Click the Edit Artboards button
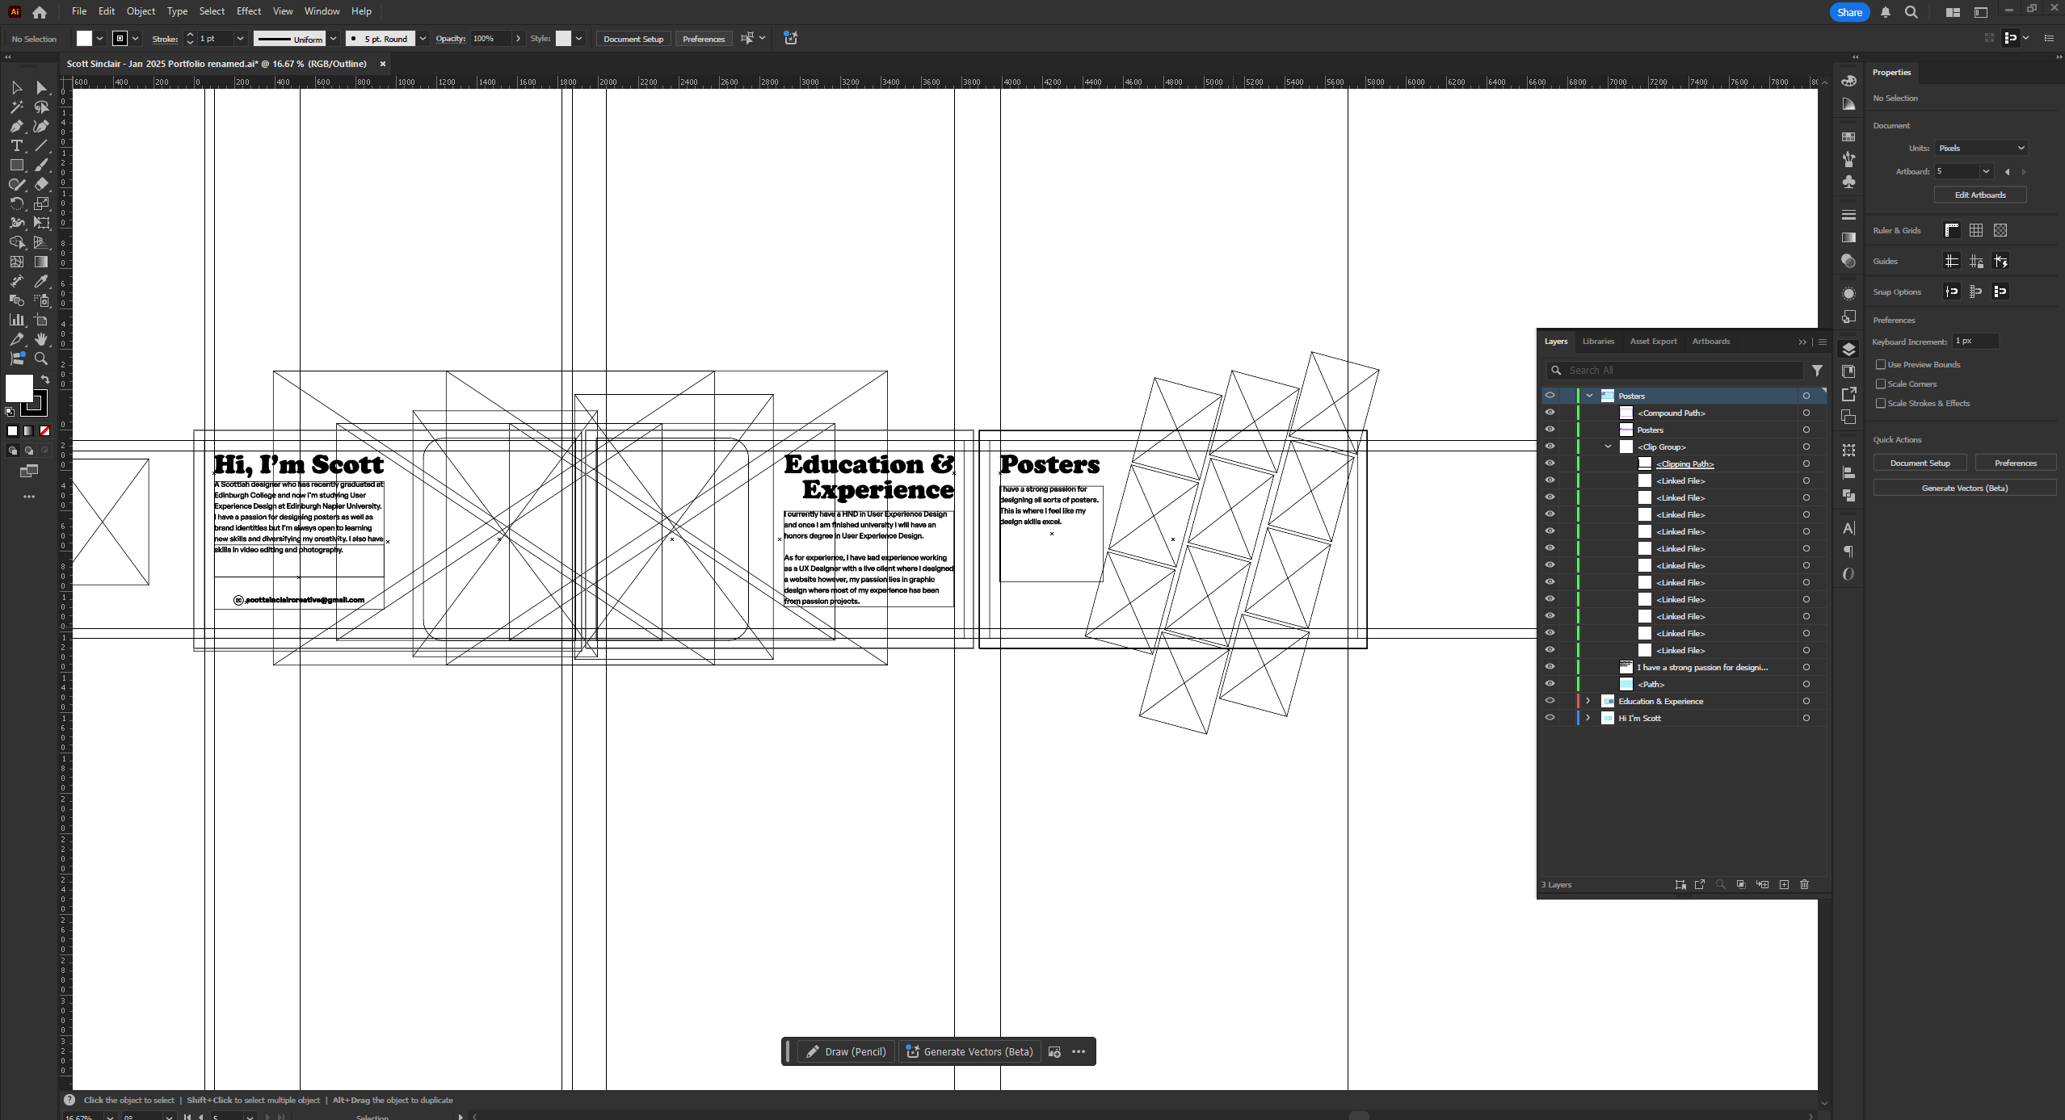This screenshot has height=1120, width=2065. (1979, 195)
